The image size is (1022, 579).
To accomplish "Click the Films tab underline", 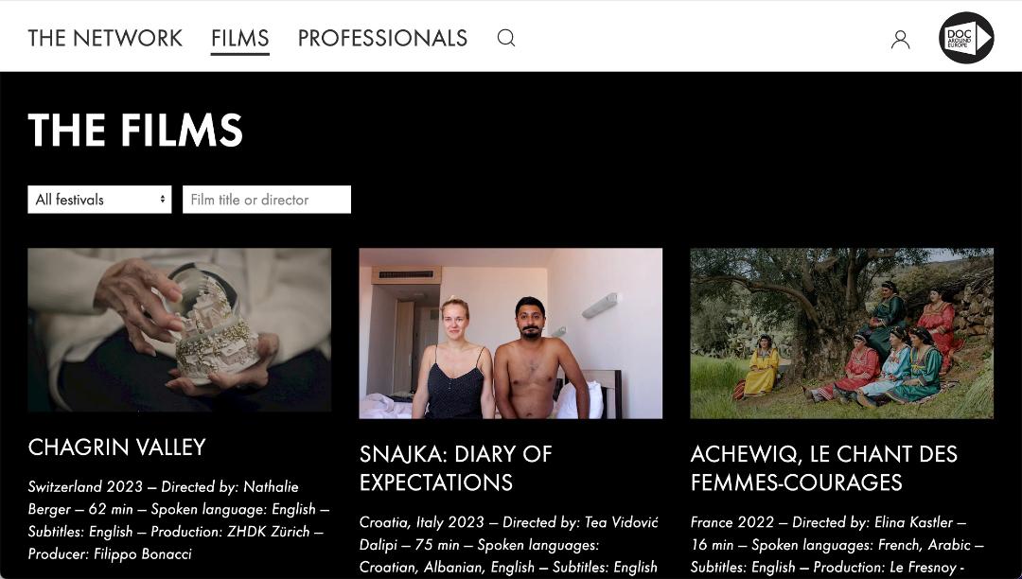I will pos(239,53).
